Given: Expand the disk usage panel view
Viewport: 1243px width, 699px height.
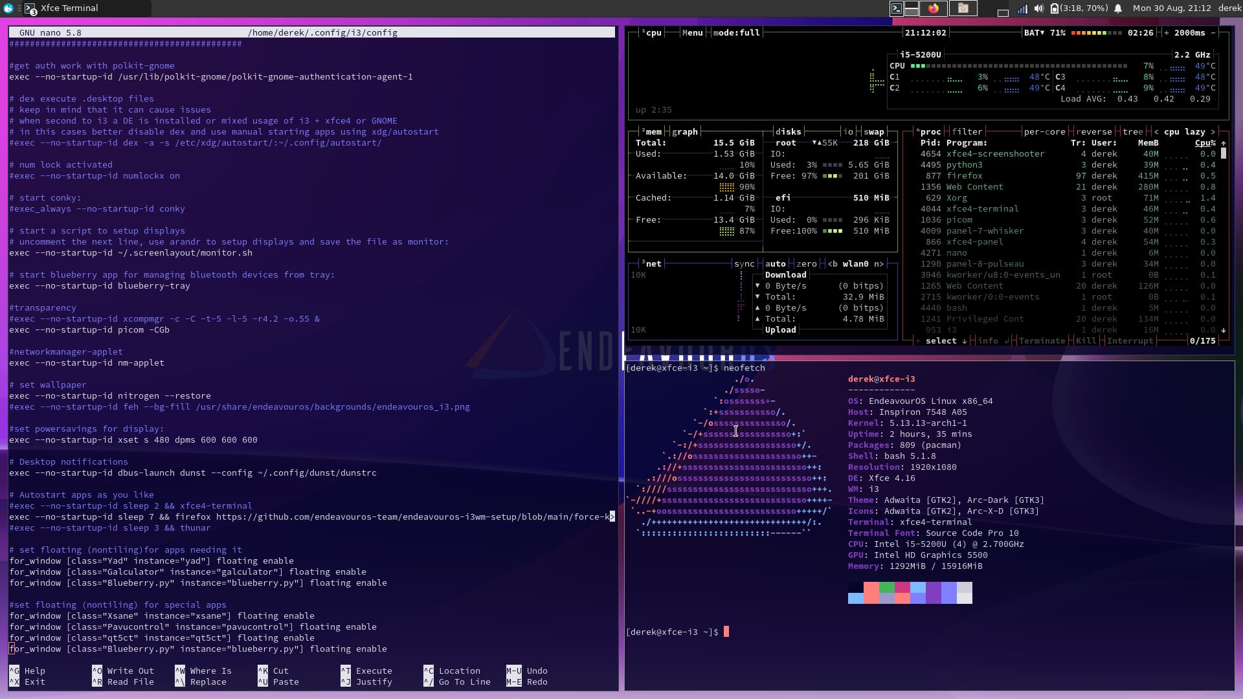Looking at the screenshot, I should point(787,131).
